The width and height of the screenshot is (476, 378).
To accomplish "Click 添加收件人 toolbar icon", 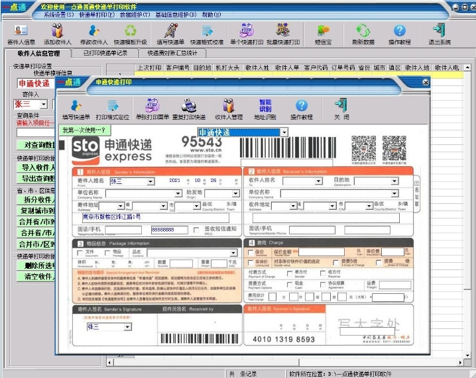I will pyautogui.click(x=58, y=34).
